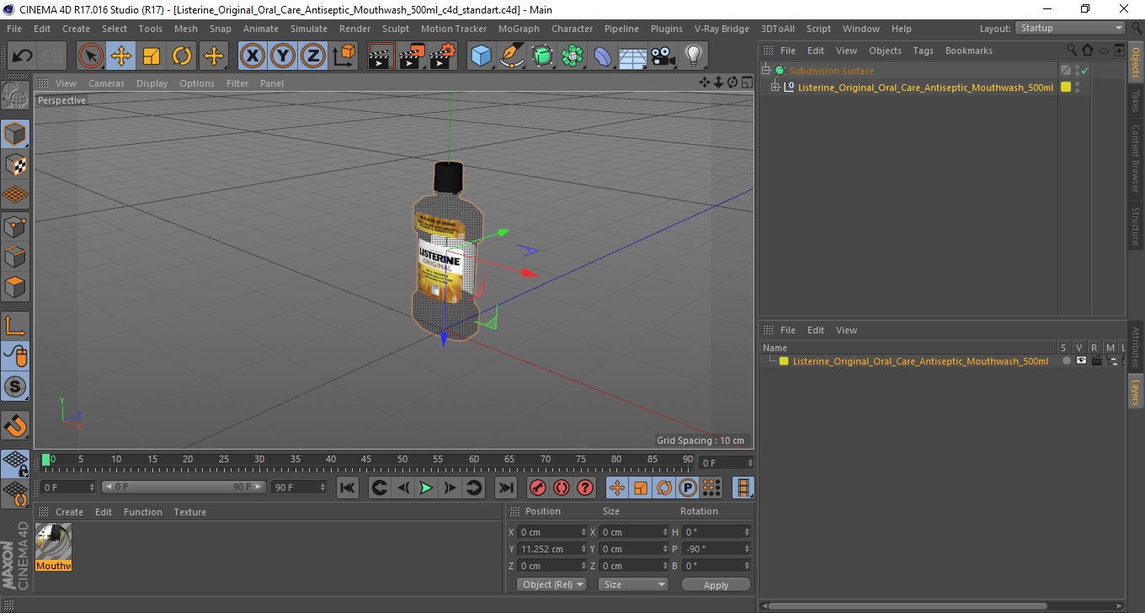The image size is (1145, 613).
Task: Toggle Enable Snap magnet icon
Action: (x=15, y=425)
